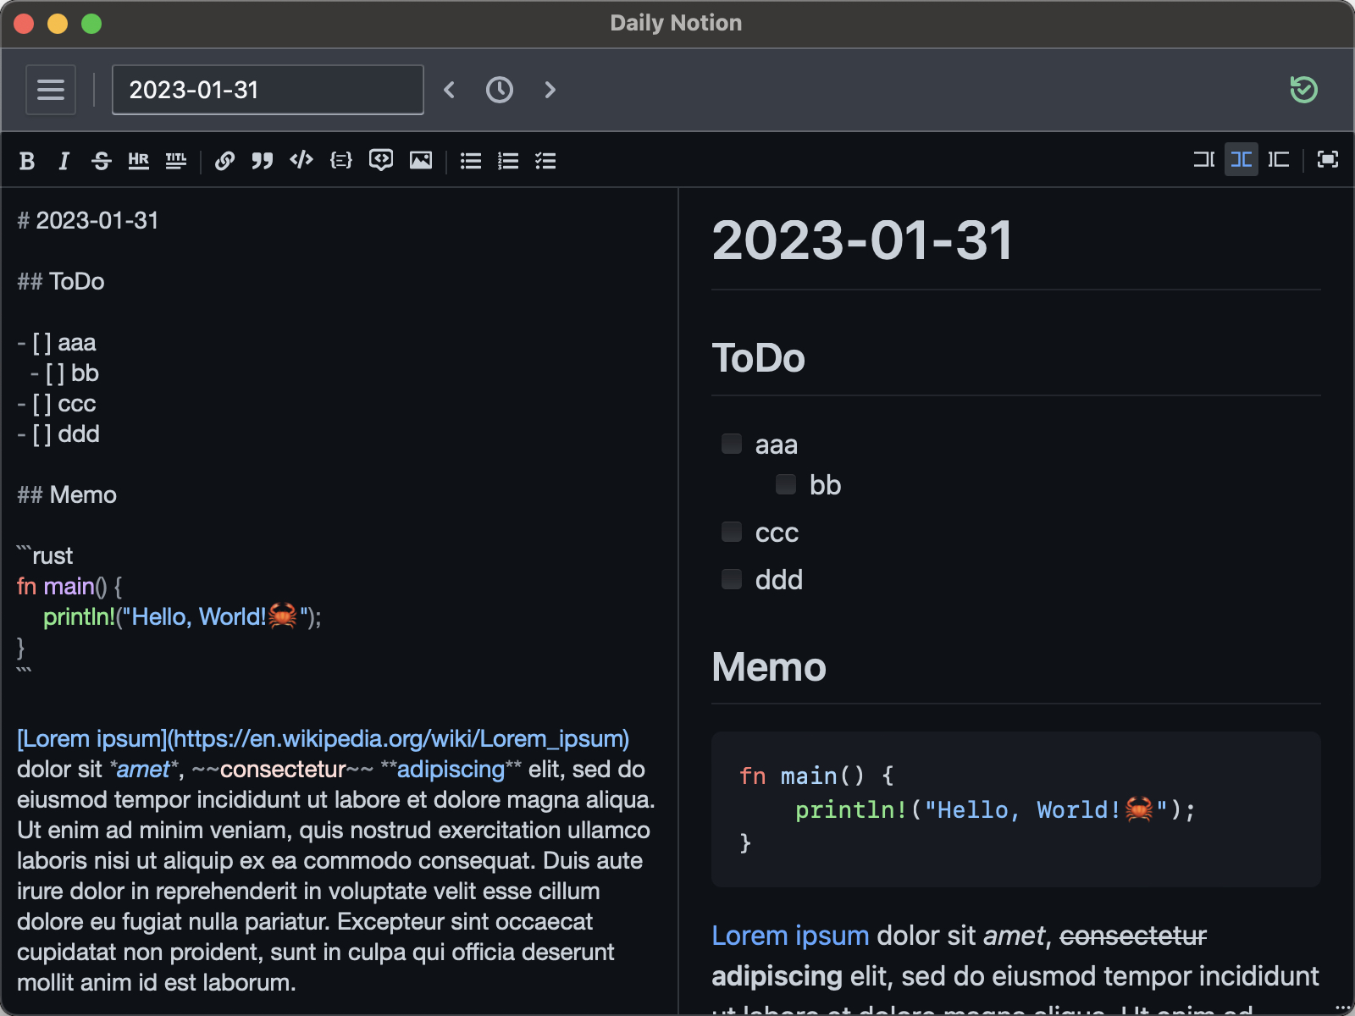Insert a title heading
The image size is (1355, 1016).
tap(176, 160)
